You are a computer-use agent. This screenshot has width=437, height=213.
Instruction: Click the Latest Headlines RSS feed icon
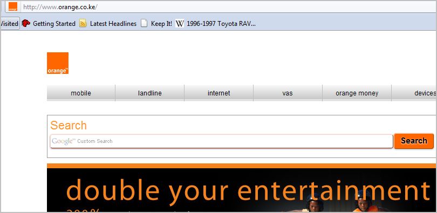coord(83,24)
